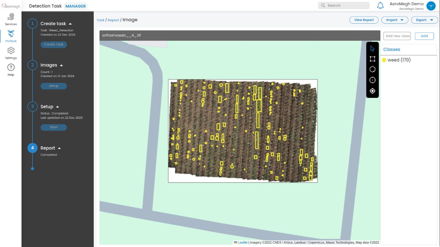Click the Add class button
This screenshot has height=247, width=440.
click(424, 36)
